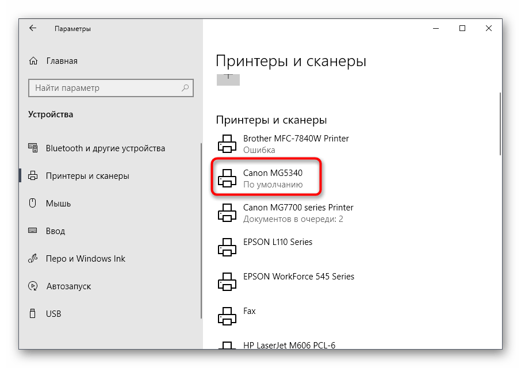Click the EPSON WorkForce 545 printer icon
521x368 pixels.
[227, 282]
